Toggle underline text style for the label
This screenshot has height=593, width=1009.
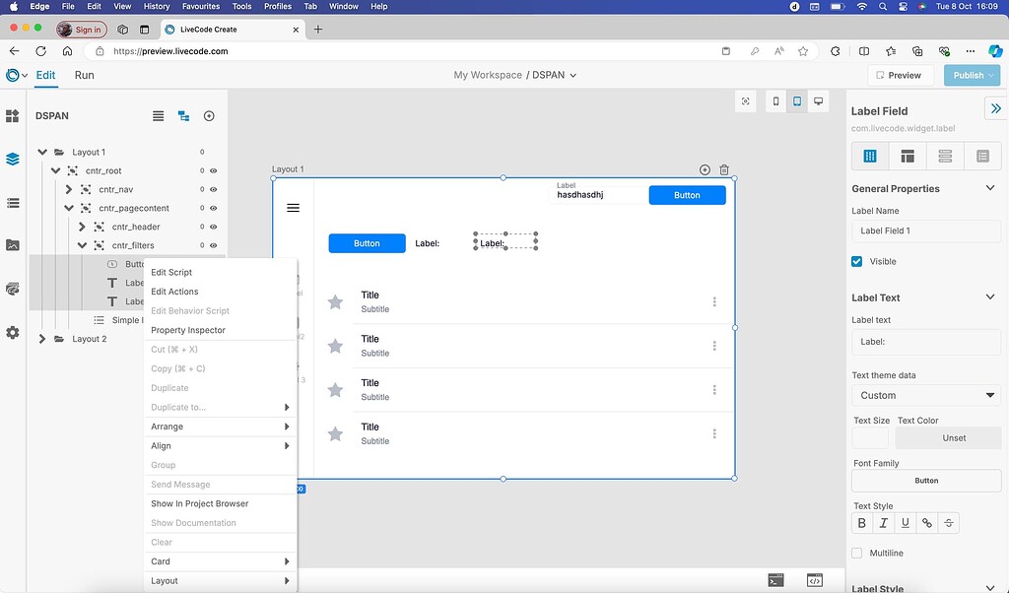[x=905, y=522]
